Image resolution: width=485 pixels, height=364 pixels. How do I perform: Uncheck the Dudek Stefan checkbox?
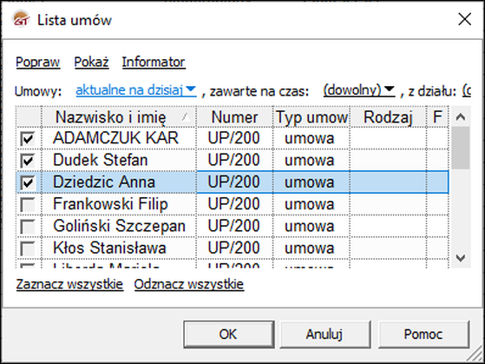28,161
